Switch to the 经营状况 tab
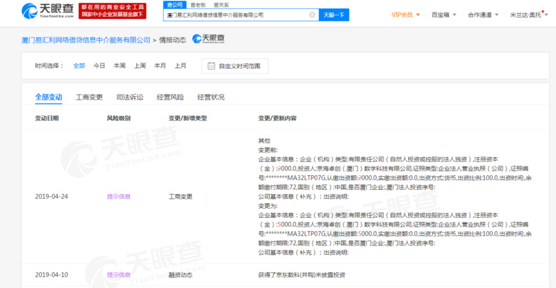The height and width of the screenshot is (288, 556). point(211,97)
